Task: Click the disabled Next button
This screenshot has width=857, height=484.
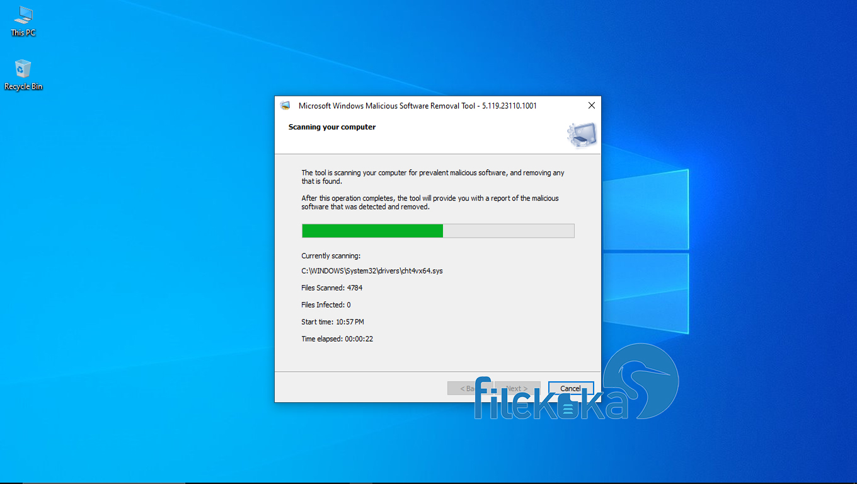Action: point(518,388)
